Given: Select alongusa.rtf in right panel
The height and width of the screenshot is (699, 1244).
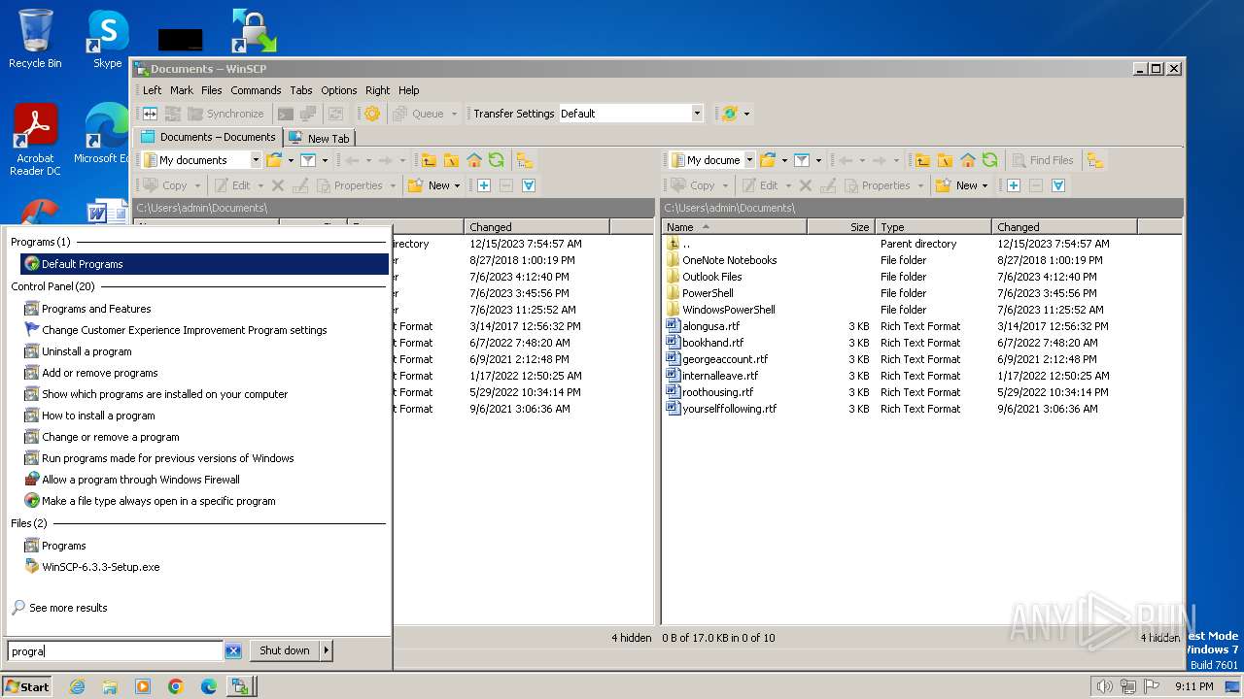Looking at the screenshot, I should 710,326.
